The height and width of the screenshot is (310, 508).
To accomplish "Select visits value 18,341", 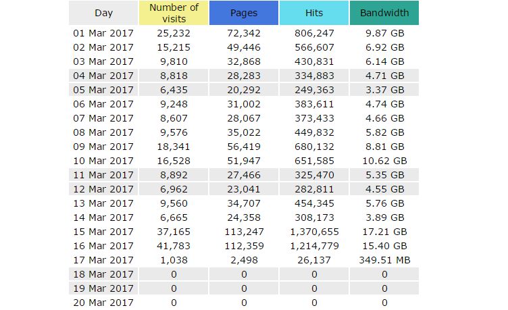I will [174, 147].
